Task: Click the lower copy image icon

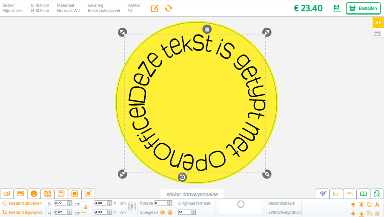Action: point(369,214)
